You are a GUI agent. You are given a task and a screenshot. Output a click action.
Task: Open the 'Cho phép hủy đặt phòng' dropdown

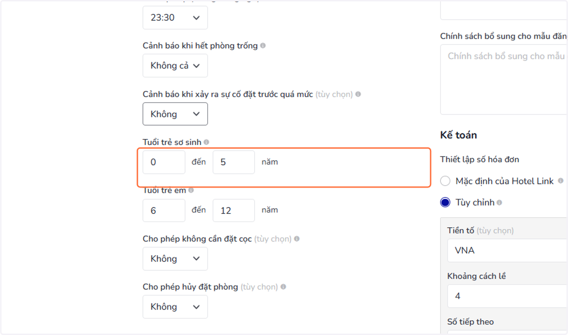pyautogui.click(x=175, y=307)
